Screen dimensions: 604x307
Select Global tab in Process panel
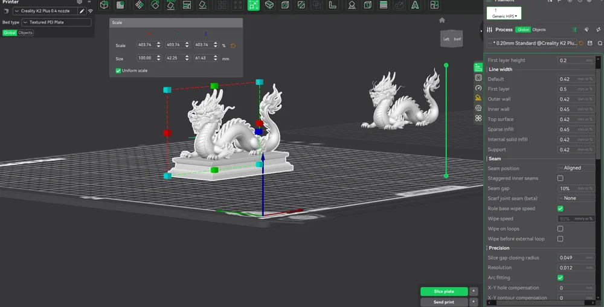tap(523, 30)
